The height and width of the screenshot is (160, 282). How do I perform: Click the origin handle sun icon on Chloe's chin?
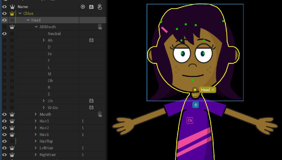(194, 90)
